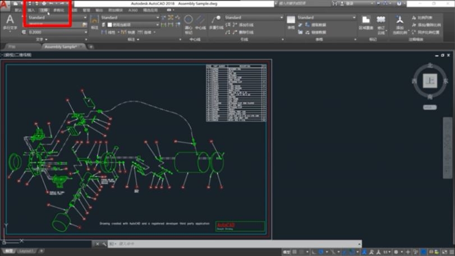
Task: Toggle ortho mode in status bar
Action: pyautogui.click(x=314, y=252)
